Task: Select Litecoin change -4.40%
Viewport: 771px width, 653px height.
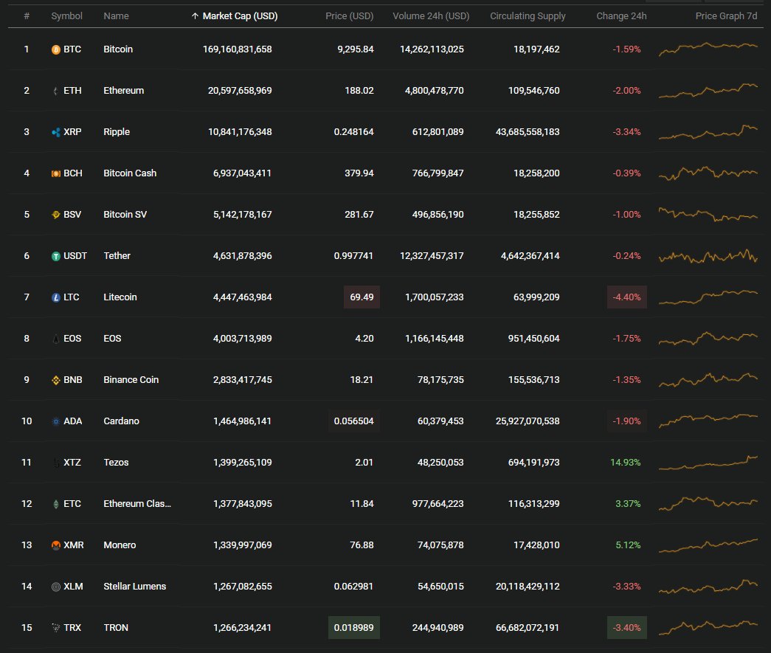Action: tap(627, 297)
